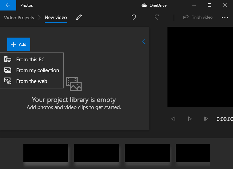Click the redo arrow icon
The width and height of the screenshot is (233, 169).
pyautogui.click(x=156, y=17)
